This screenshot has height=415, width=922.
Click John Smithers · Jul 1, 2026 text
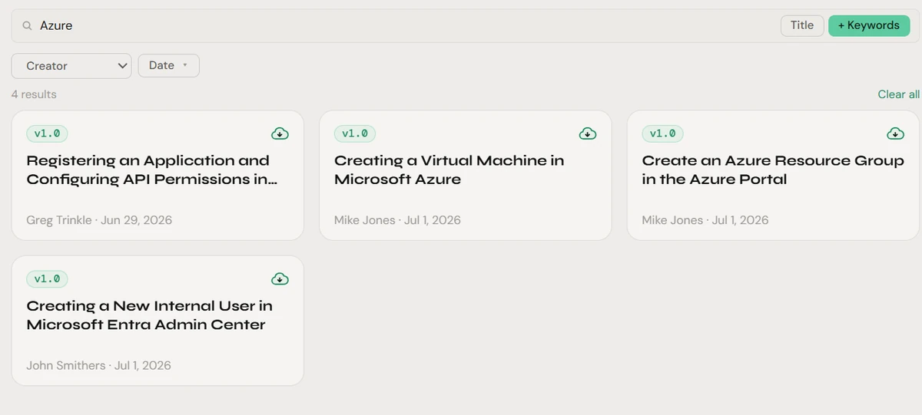point(98,365)
